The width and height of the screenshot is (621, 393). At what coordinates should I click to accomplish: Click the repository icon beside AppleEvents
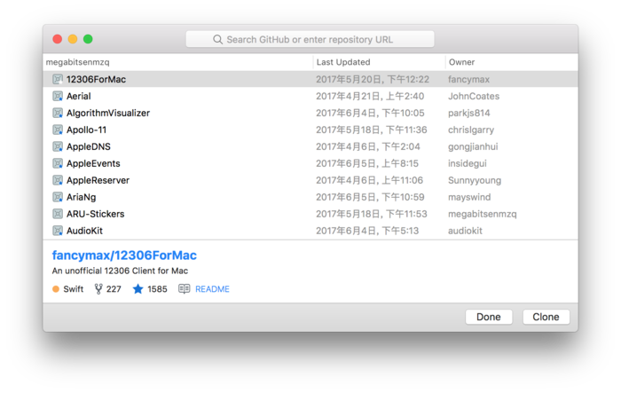point(58,163)
